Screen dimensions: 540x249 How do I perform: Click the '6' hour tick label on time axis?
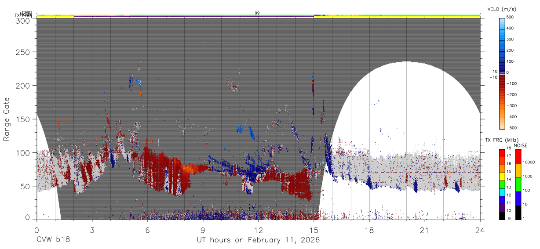coord(148,230)
